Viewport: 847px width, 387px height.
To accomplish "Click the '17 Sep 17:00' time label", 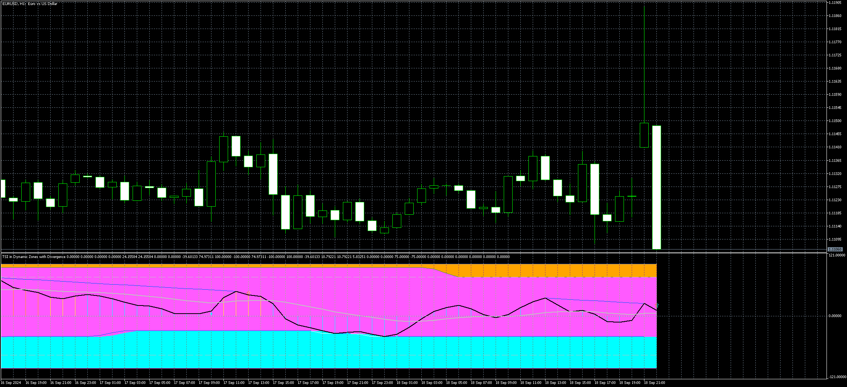I will point(308,383).
